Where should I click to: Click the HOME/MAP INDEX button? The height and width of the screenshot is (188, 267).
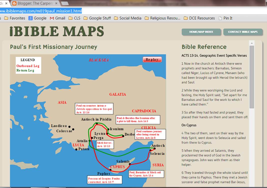pos(201,32)
